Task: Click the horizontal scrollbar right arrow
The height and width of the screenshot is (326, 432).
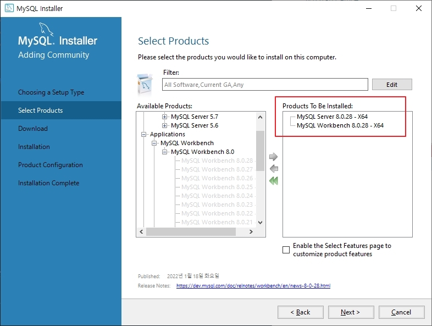Action: click(251, 232)
